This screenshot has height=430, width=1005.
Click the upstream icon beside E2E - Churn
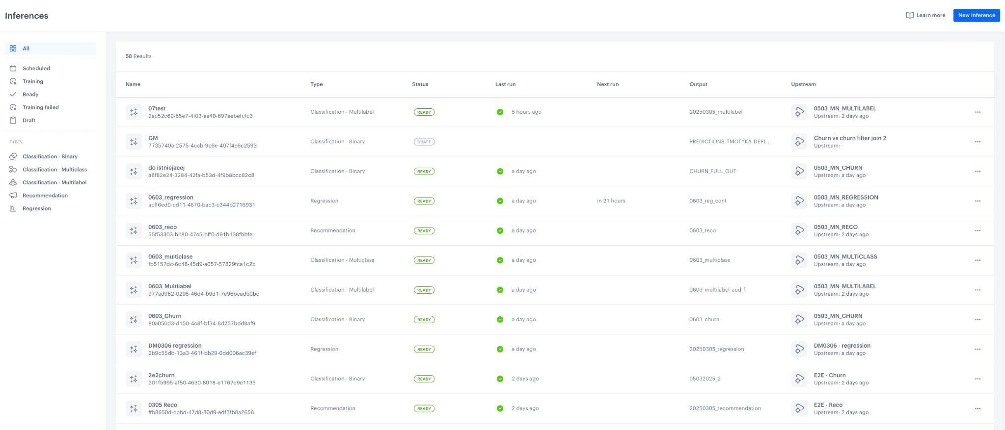point(799,379)
